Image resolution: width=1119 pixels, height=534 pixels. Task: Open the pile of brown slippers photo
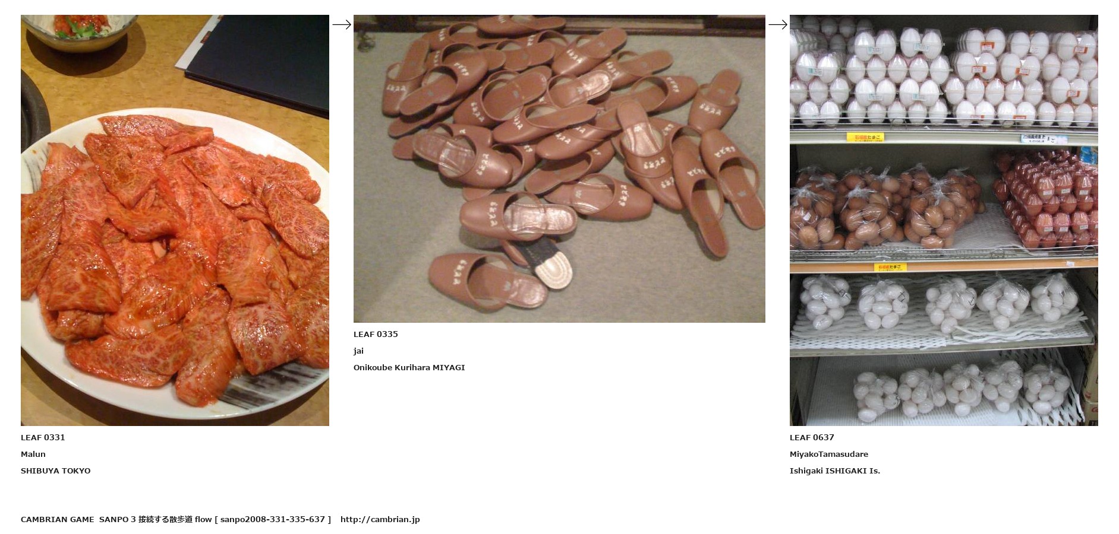coord(559,169)
